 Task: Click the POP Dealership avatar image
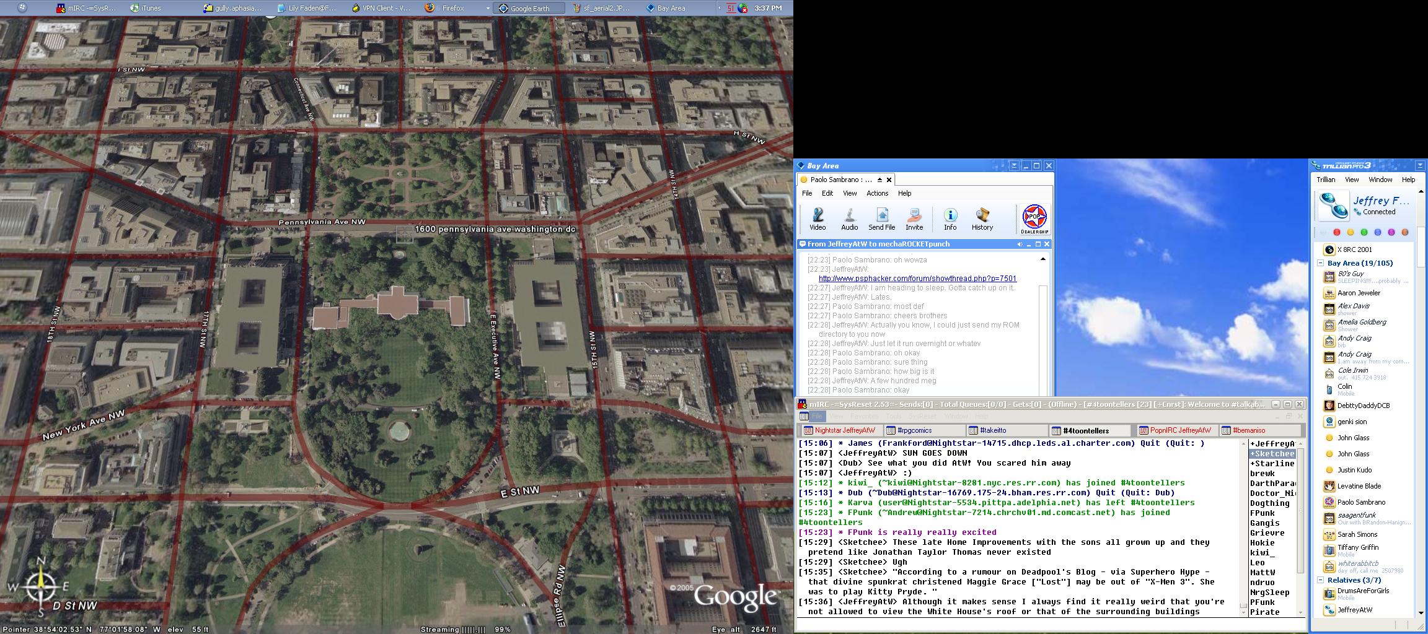coord(1034,219)
